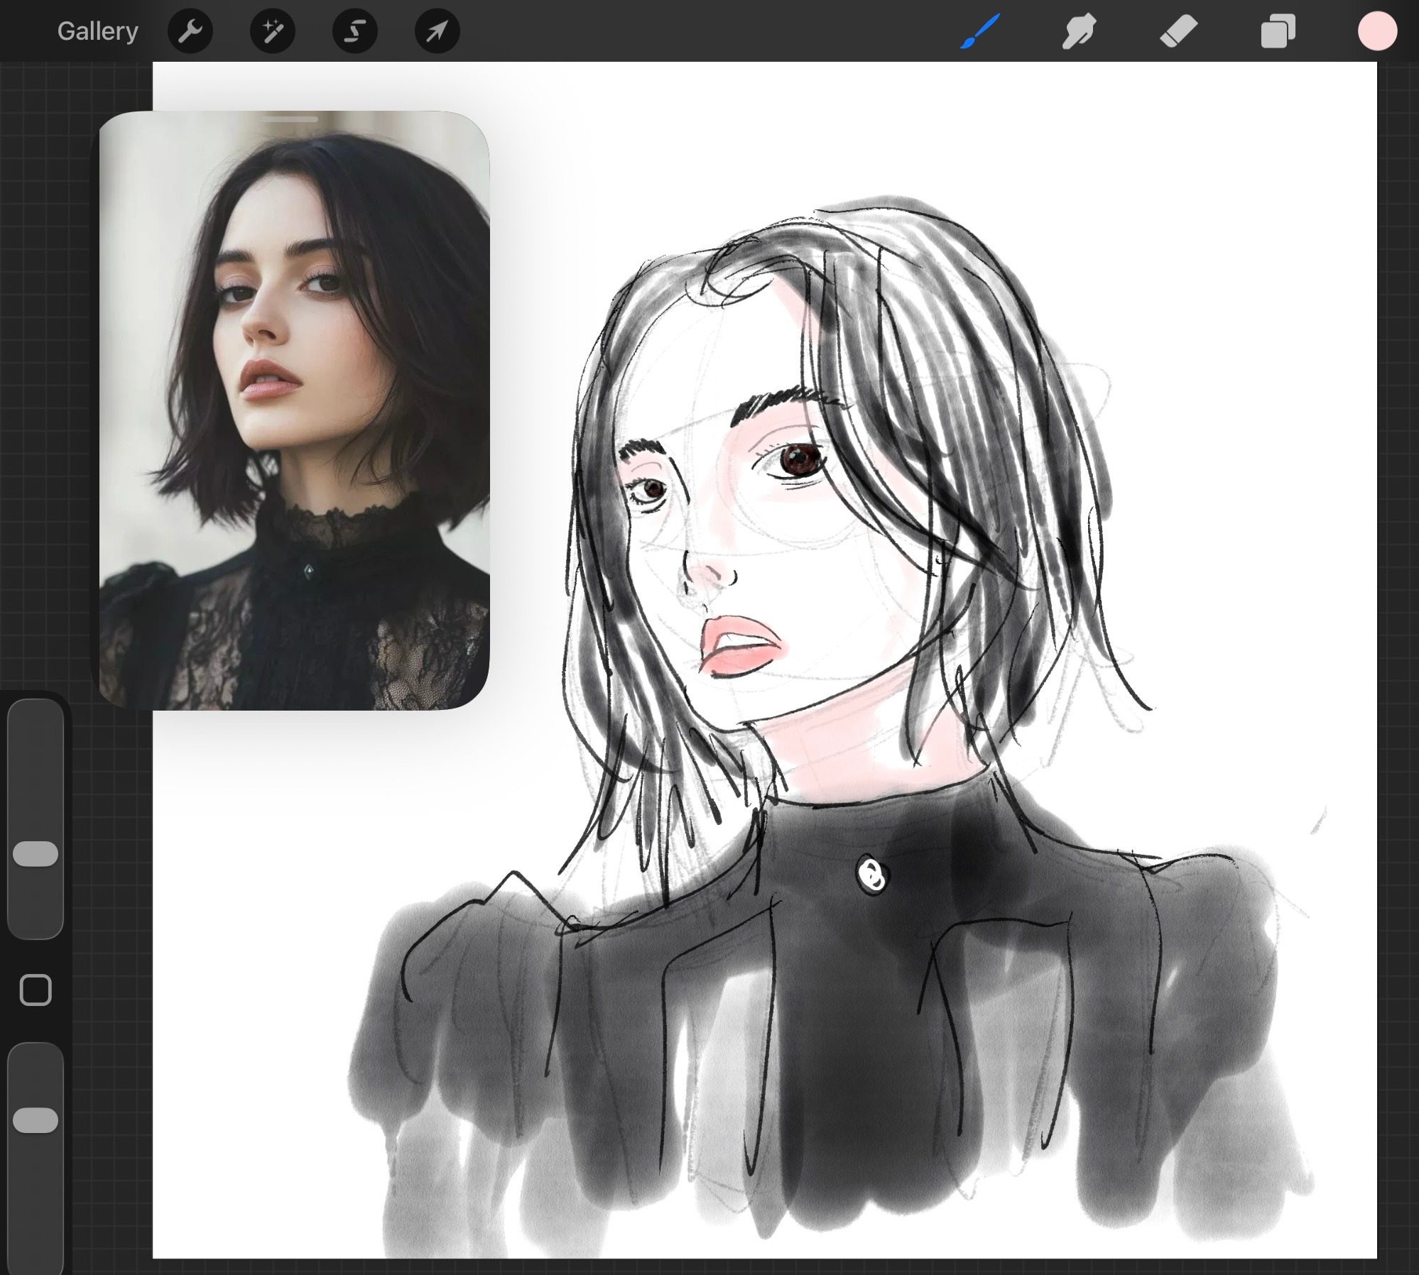Tap the square Modify button in sidebar
This screenshot has height=1275, width=1419.
36,990
